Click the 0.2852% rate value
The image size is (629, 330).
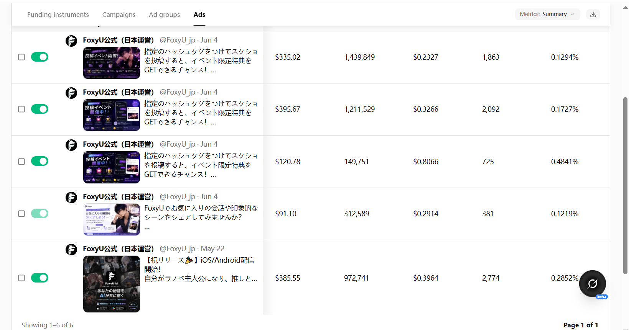[x=565, y=278]
